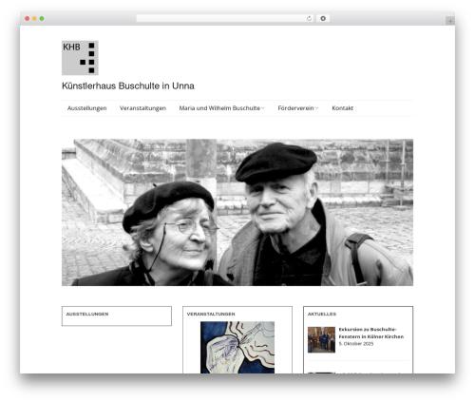475x402 pixels.
Task: Click the Veranstaltungen artwork thumbnail
Action: pyautogui.click(x=237, y=347)
